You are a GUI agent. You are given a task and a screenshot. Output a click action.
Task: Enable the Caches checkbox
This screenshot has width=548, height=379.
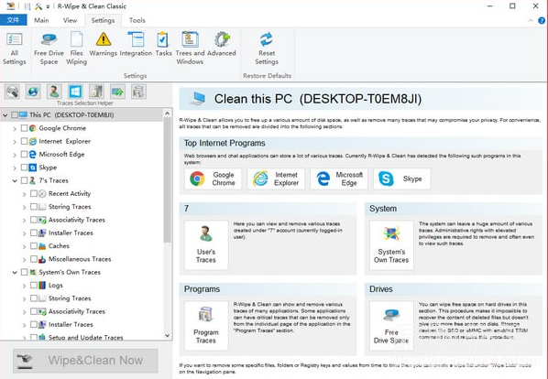coord(34,246)
